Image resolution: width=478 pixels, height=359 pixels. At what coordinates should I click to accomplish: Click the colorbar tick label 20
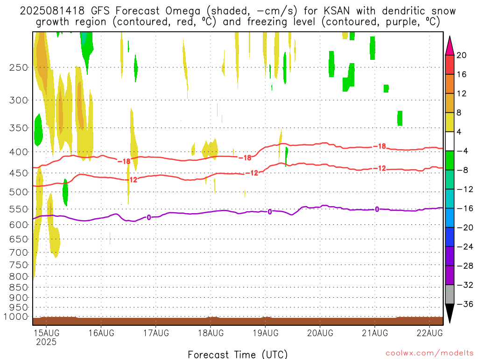pos(462,55)
